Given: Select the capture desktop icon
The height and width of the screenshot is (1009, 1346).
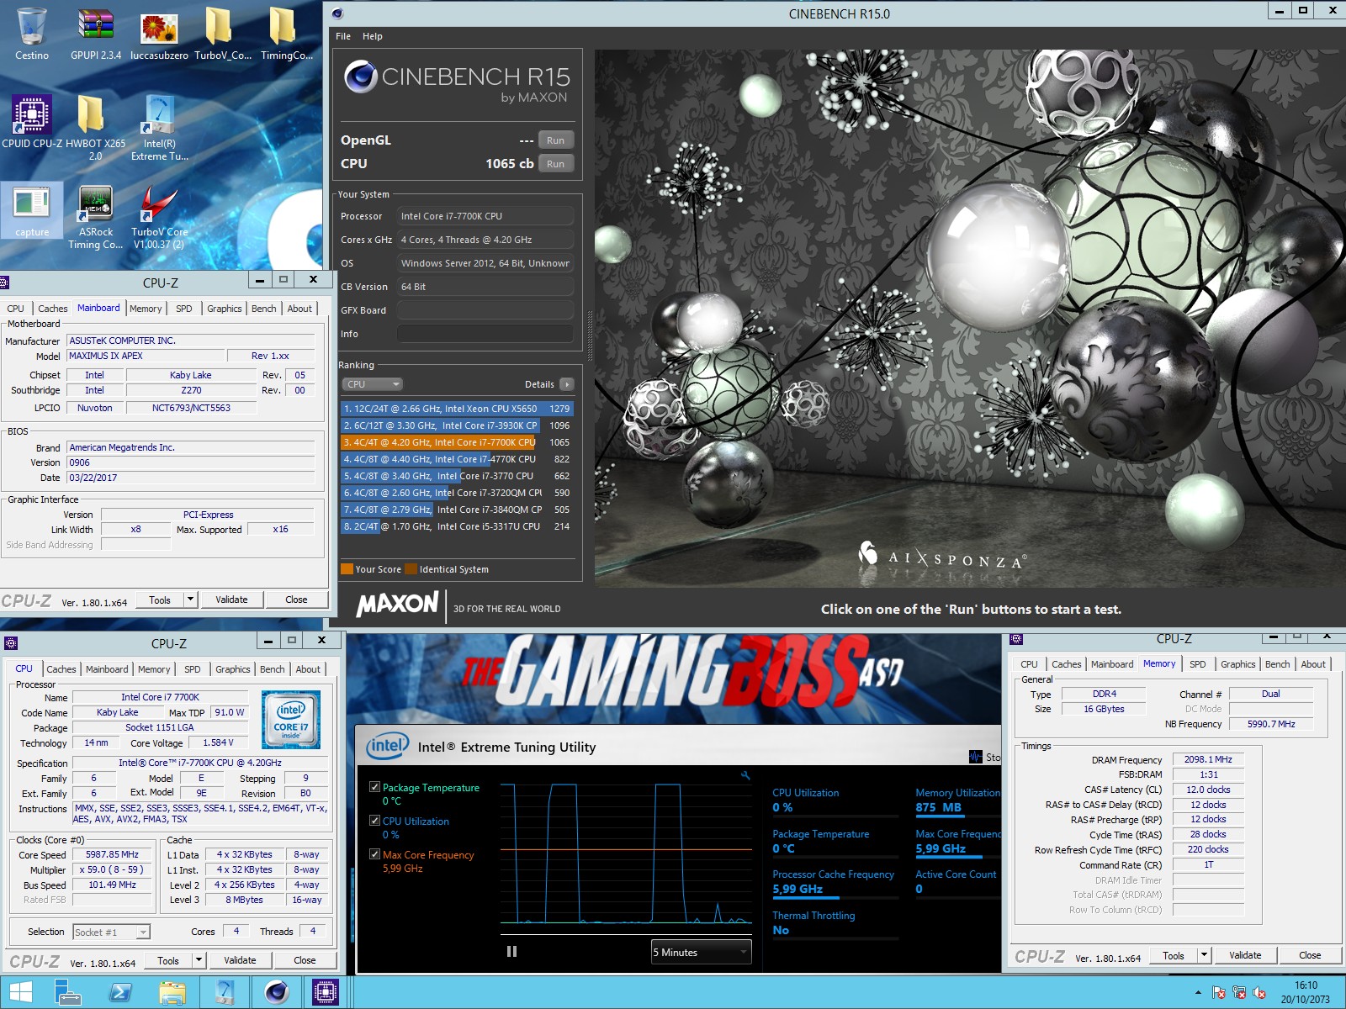Looking at the screenshot, I should (32, 210).
